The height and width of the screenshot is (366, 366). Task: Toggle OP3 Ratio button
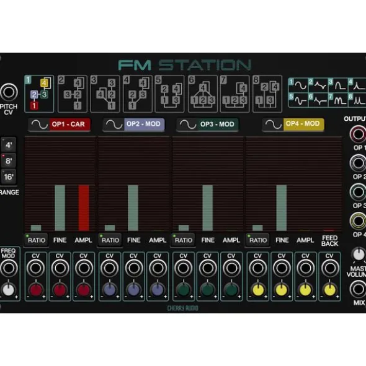(x=184, y=240)
